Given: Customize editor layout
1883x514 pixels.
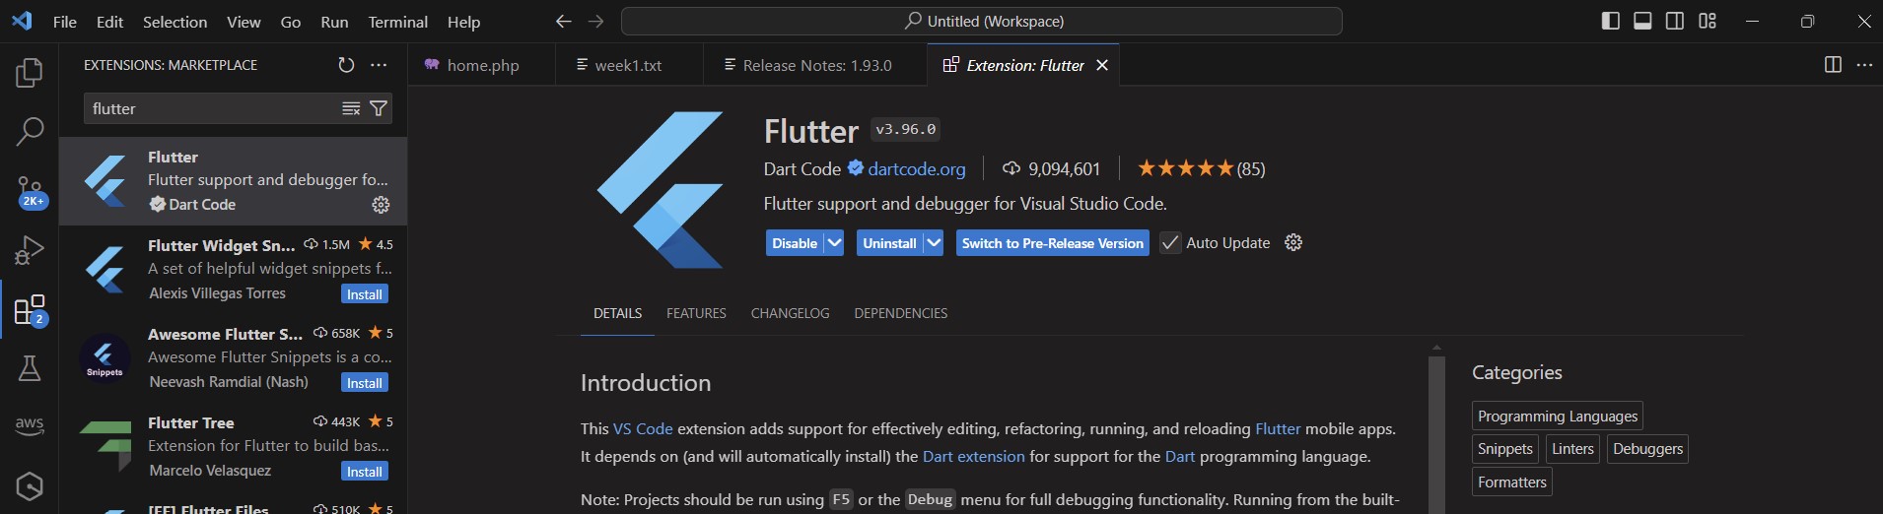Looking at the screenshot, I should click(x=1708, y=21).
